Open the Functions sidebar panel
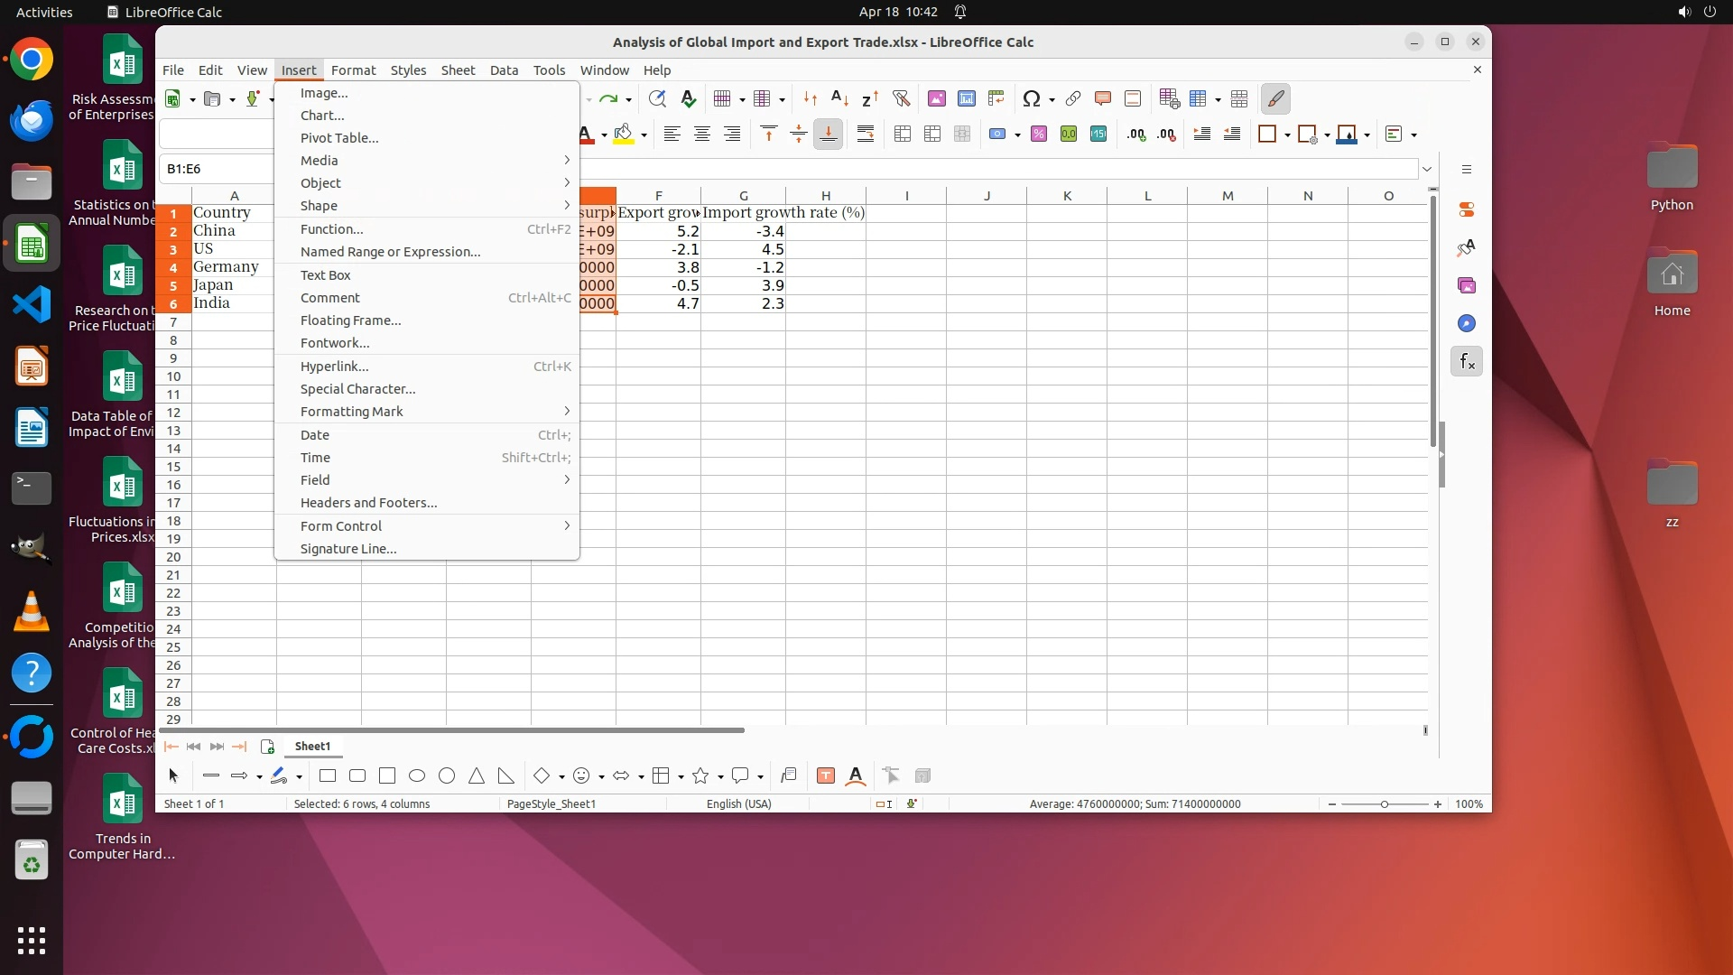The width and height of the screenshot is (1733, 975). click(1467, 362)
